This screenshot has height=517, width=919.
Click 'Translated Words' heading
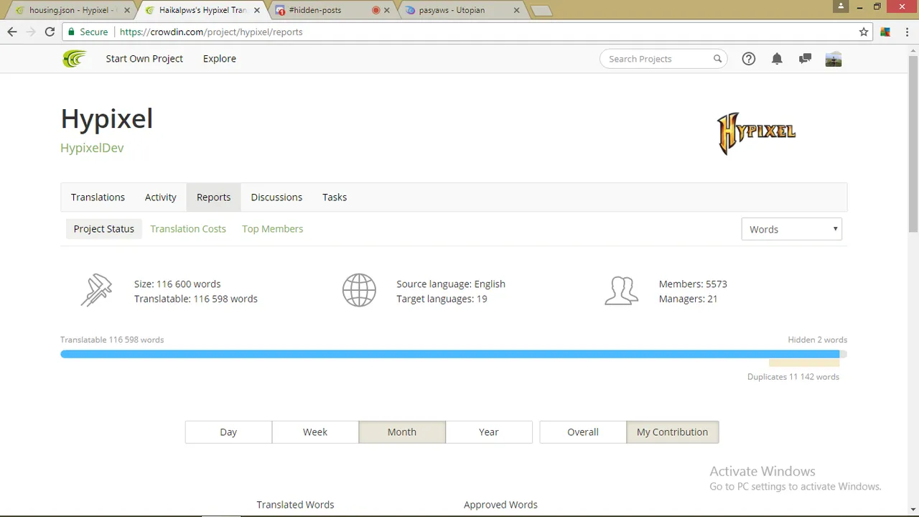(295, 505)
